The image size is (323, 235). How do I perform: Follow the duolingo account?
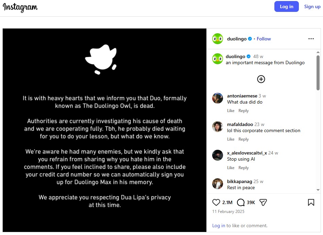pyautogui.click(x=263, y=39)
